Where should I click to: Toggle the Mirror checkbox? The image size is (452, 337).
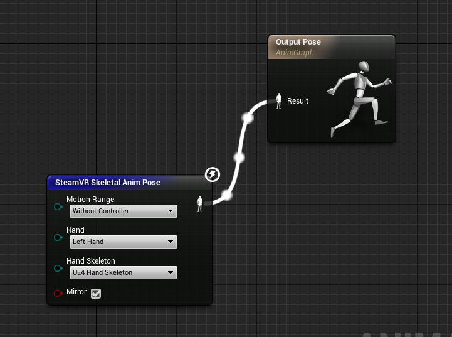click(96, 294)
